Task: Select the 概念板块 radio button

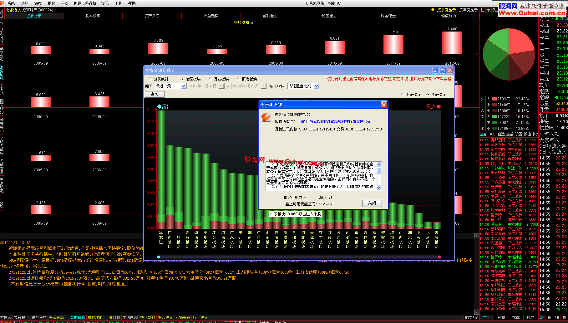Action: click(x=239, y=79)
